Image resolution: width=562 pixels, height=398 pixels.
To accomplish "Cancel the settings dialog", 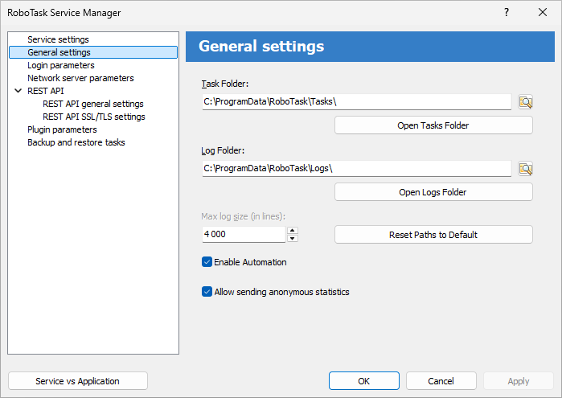I will (441, 381).
